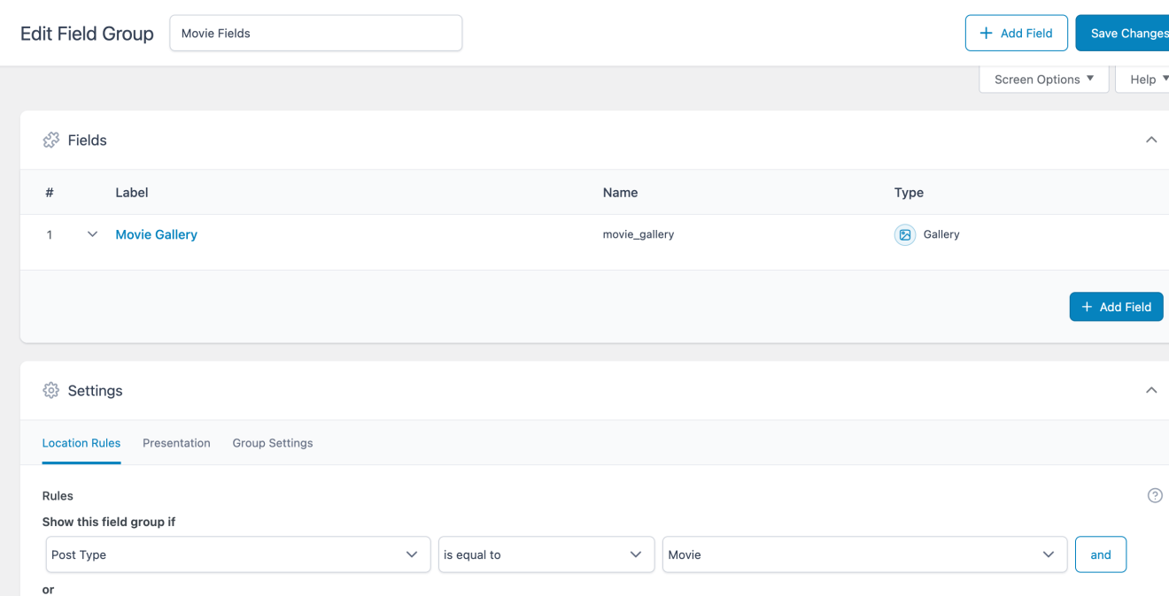Click the blue Add Field button below fields

[1116, 307]
